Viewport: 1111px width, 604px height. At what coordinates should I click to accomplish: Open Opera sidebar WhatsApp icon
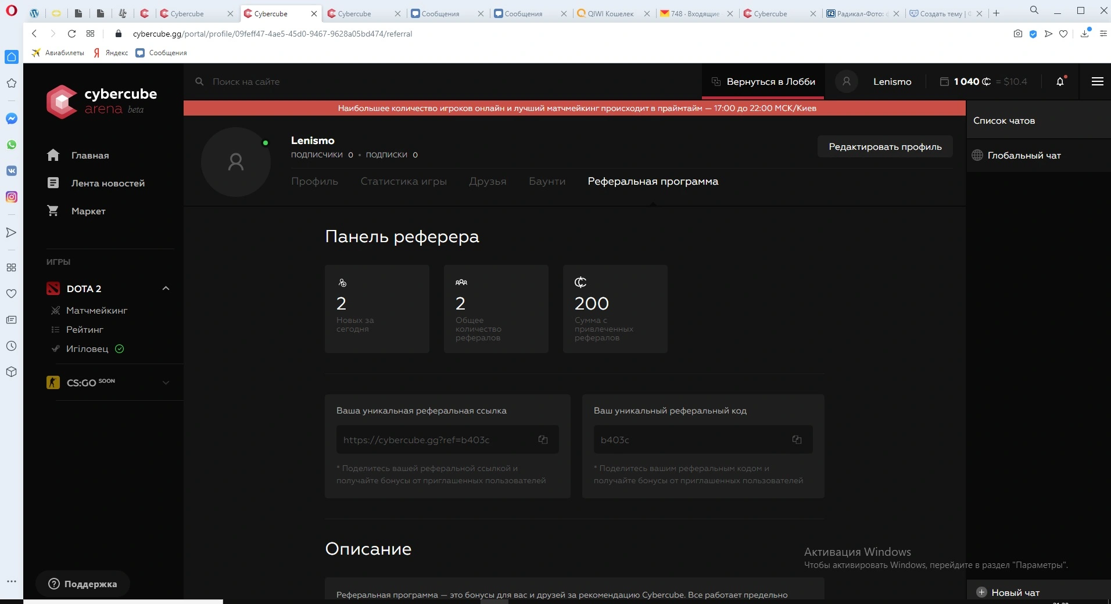point(12,145)
